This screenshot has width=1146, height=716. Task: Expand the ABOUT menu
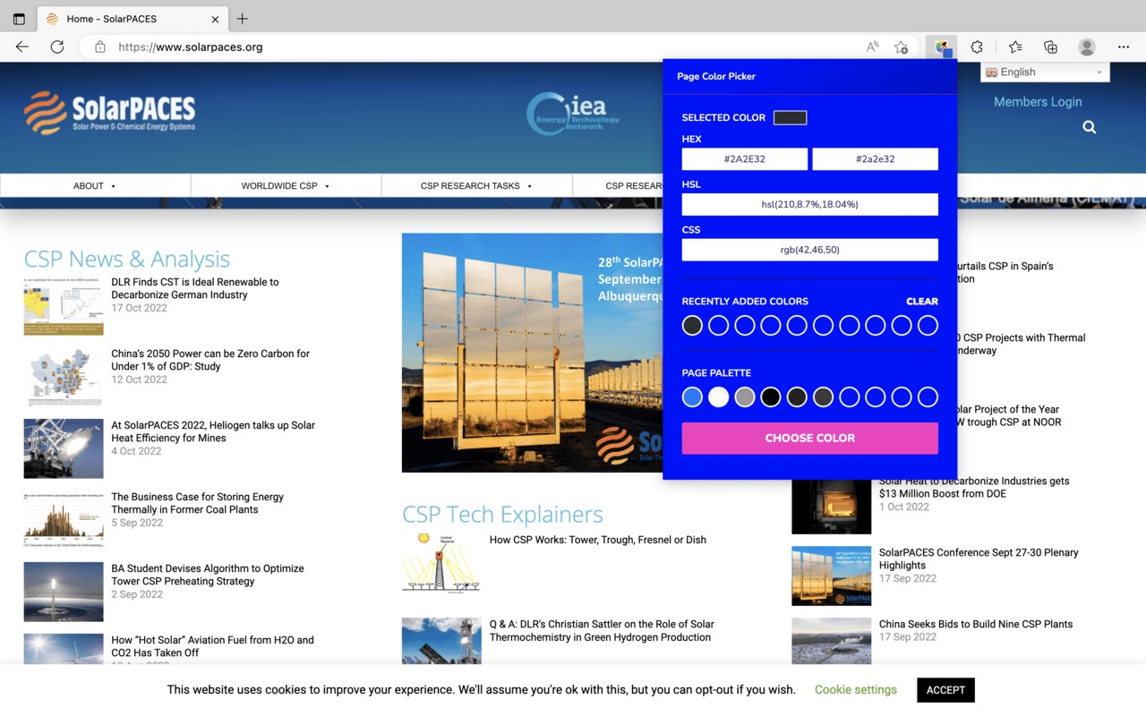(x=95, y=185)
